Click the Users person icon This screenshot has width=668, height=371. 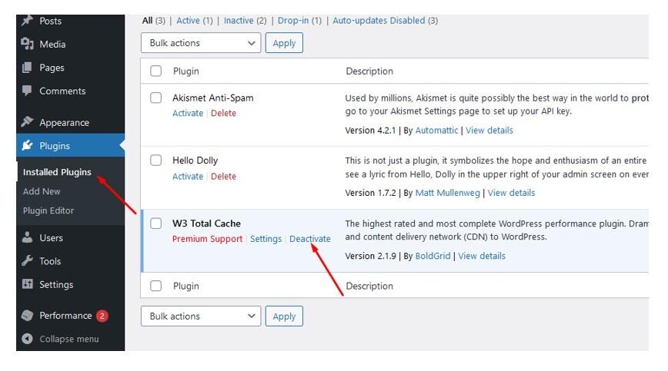pyautogui.click(x=27, y=237)
